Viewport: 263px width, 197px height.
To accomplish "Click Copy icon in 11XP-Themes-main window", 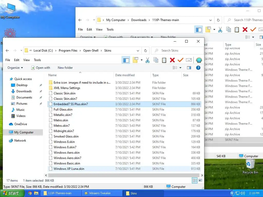I will point(228,30).
